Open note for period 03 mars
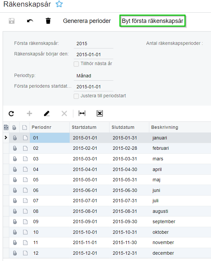Image resolution: width=211 pixels, height=261 pixels. (x=25, y=159)
